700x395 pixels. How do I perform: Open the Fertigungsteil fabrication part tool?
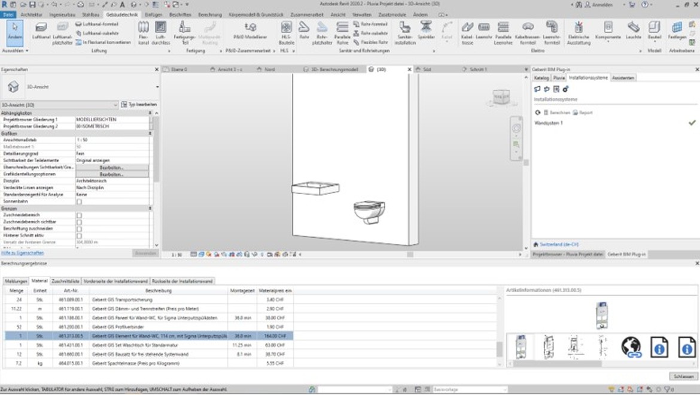click(184, 33)
